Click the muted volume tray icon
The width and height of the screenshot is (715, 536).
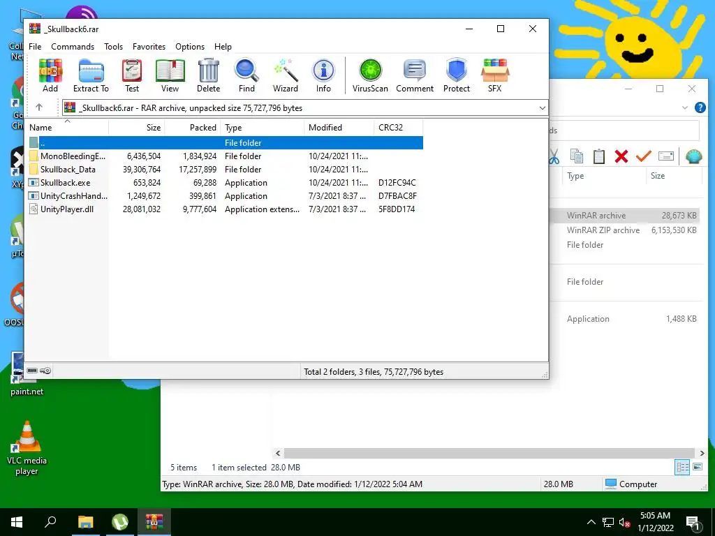(x=624, y=522)
